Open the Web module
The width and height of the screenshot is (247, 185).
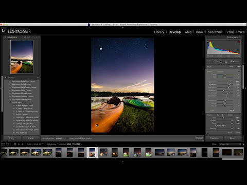coord(241,32)
